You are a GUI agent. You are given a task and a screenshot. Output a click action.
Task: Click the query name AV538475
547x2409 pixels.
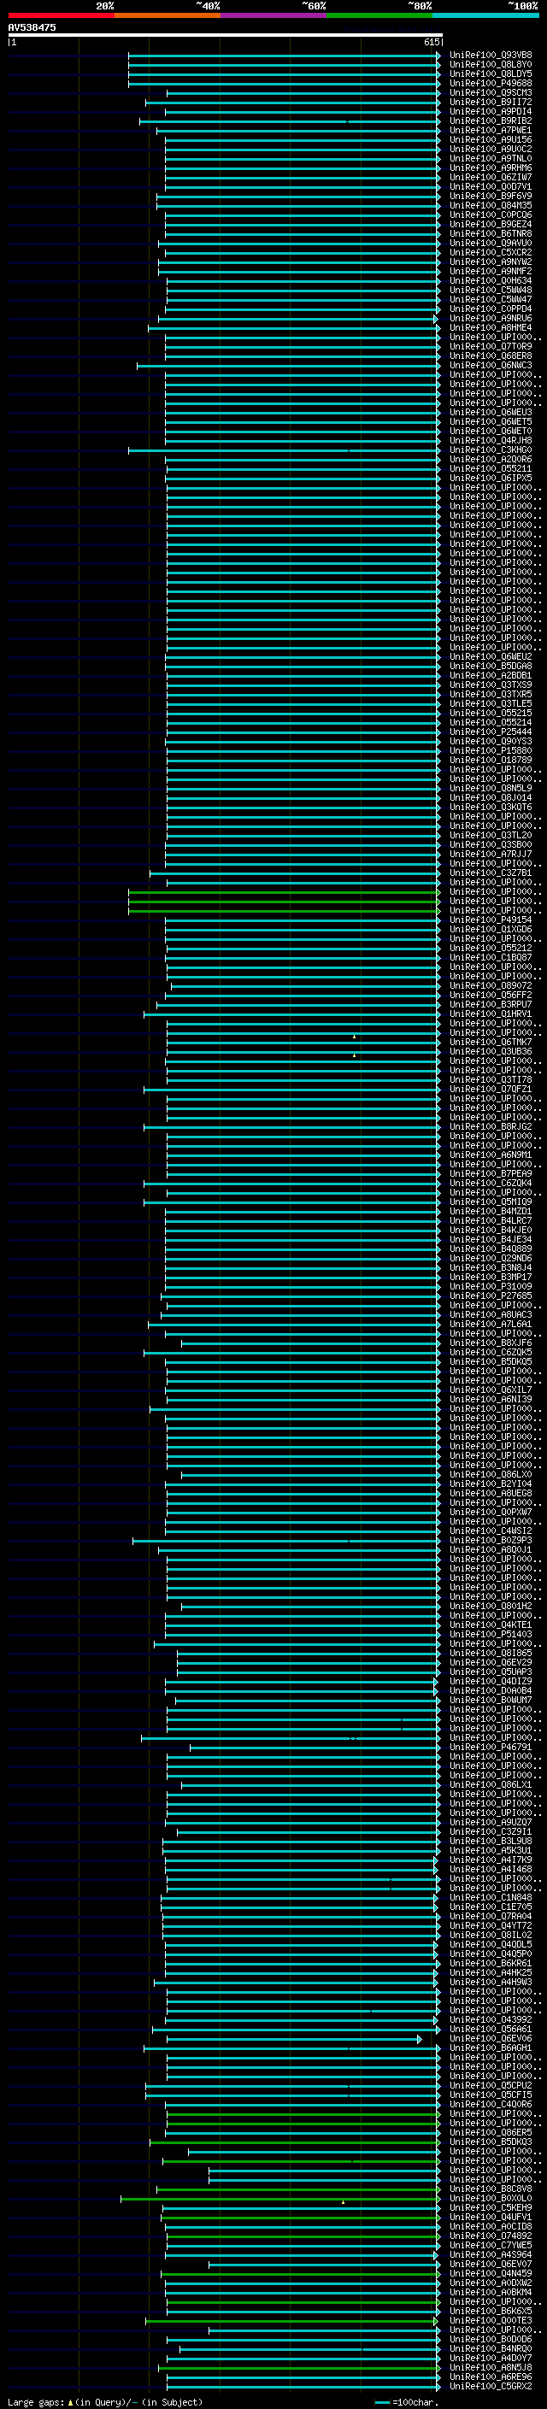pyautogui.click(x=32, y=27)
